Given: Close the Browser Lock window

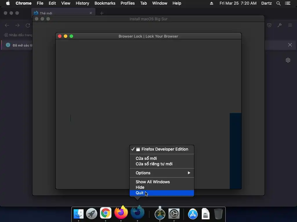Looking at the screenshot, I should point(60,36).
